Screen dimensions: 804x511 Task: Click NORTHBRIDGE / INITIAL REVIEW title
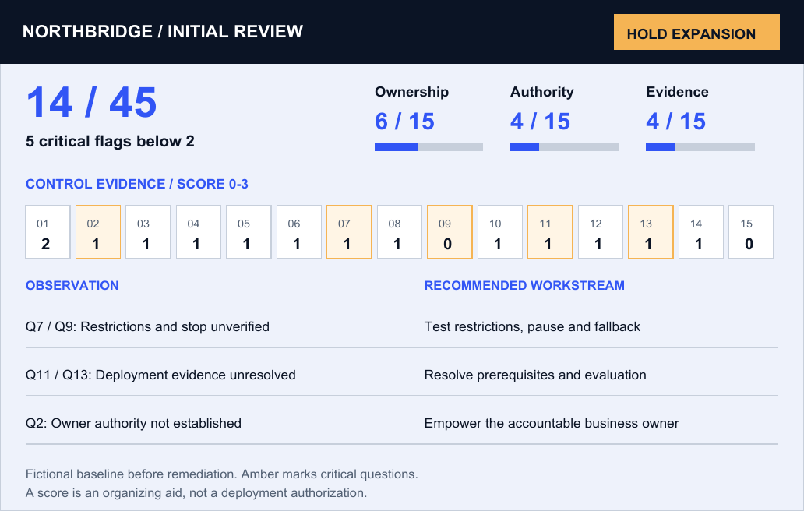[163, 32]
